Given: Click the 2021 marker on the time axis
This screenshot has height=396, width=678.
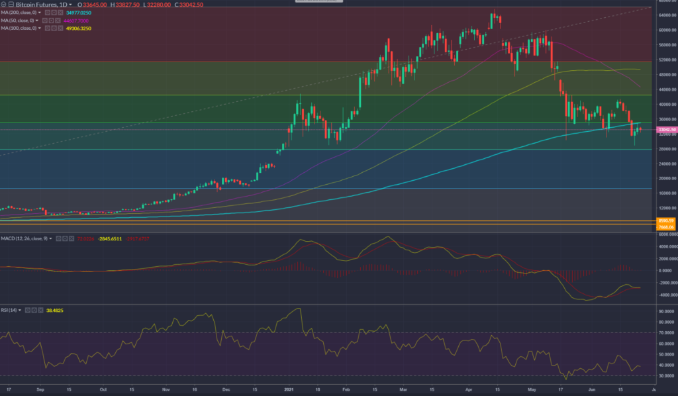Looking at the screenshot, I should point(288,391).
